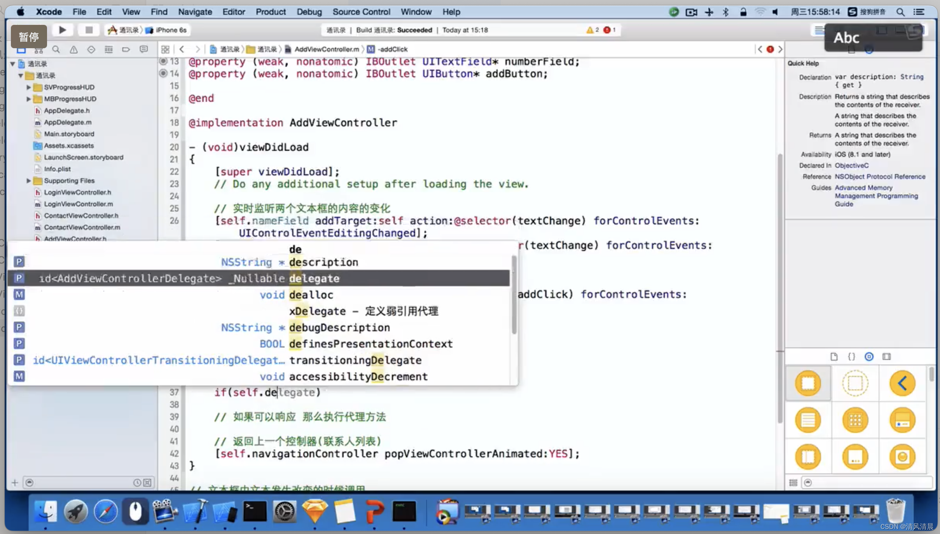This screenshot has width=940, height=534.
Task: Toggle source-control status filter in navigator
Action: point(147,483)
